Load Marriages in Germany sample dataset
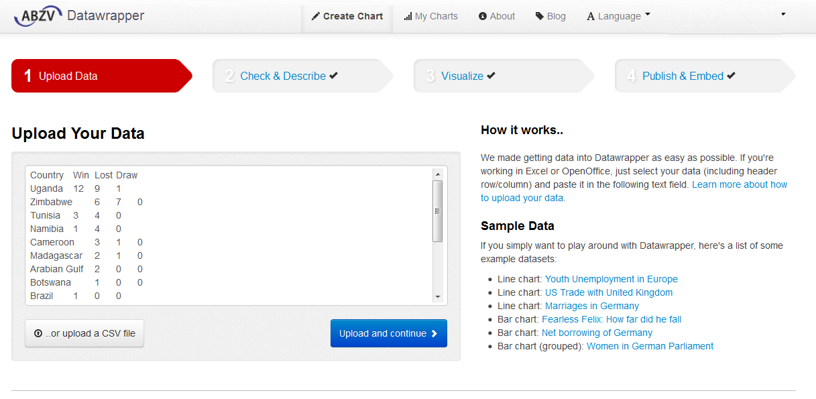 [x=592, y=306]
